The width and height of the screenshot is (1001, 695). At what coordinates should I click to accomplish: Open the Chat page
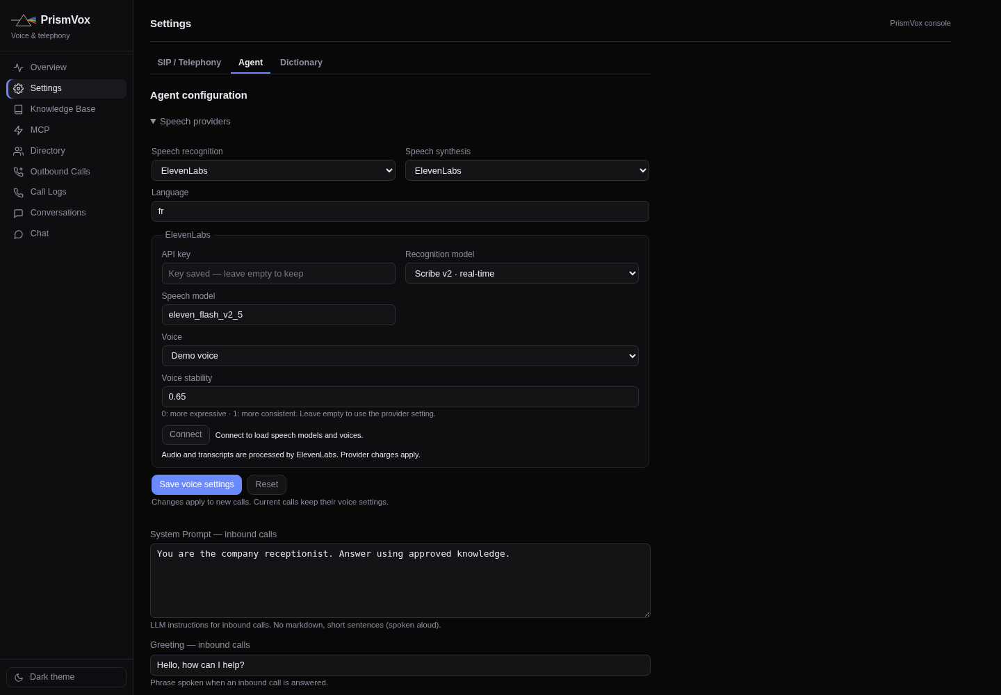pyautogui.click(x=66, y=234)
